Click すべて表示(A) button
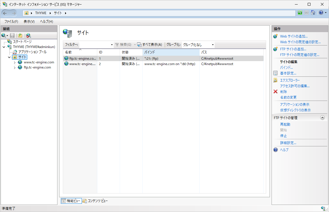 [x=150, y=45]
